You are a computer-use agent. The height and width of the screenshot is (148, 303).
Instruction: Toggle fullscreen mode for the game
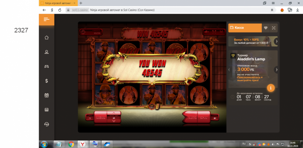[x=274, y=28]
